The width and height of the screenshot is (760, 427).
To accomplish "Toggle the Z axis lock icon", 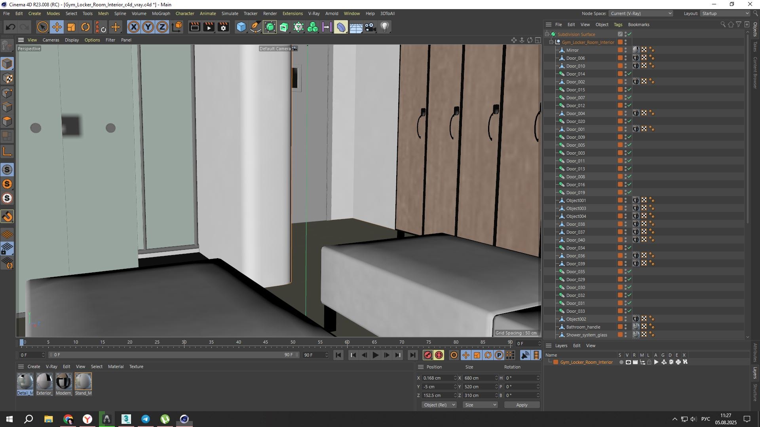I will pos(162,27).
